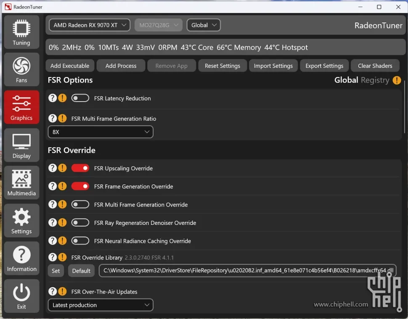Enable the FSR Latency Reduction toggle
This screenshot has width=408, height=319.
click(80, 98)
